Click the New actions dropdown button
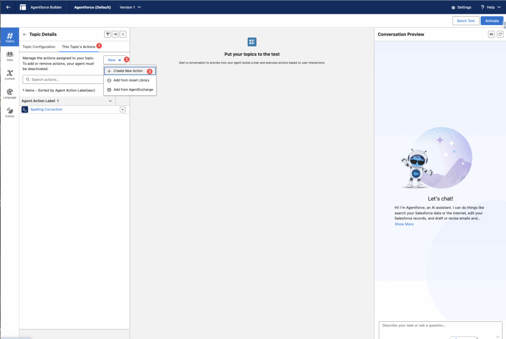Viewport: 506px width, 339px height. (x=115, y=60)
